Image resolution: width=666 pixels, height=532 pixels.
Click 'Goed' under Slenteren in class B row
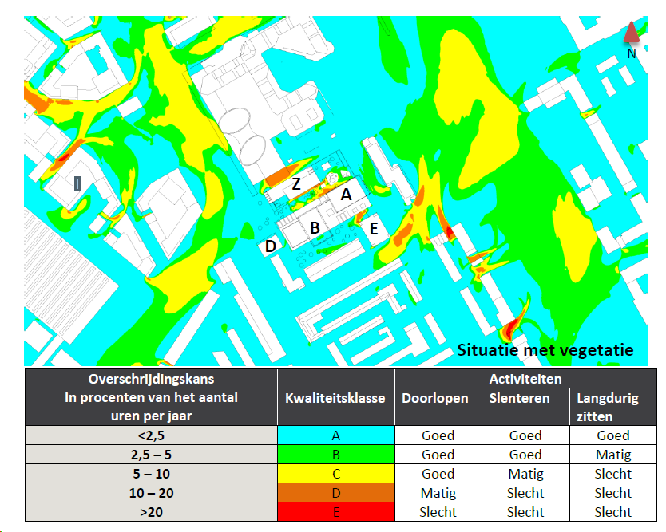click(525, 455)
